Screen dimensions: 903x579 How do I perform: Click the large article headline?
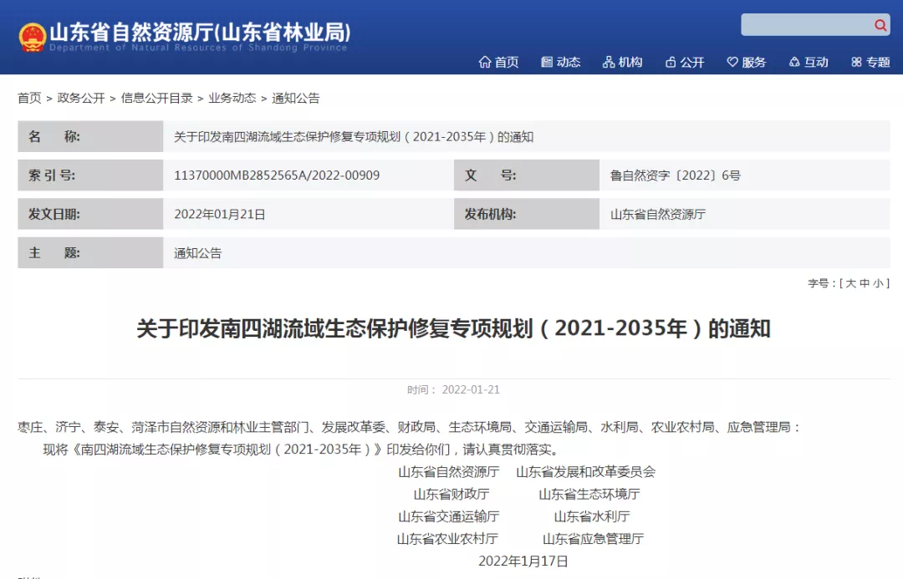click(453, 328)
